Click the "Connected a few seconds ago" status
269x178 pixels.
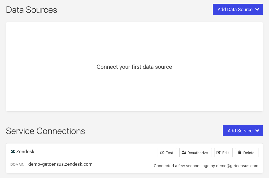click(x=206, y=166)
